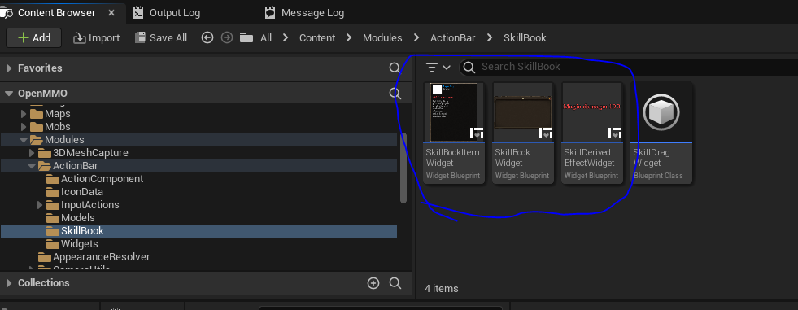Viewport: 798px width, 310px height.
Task: Select the SkillDerivedEffectWidget asset
Action: pos(592,133)
